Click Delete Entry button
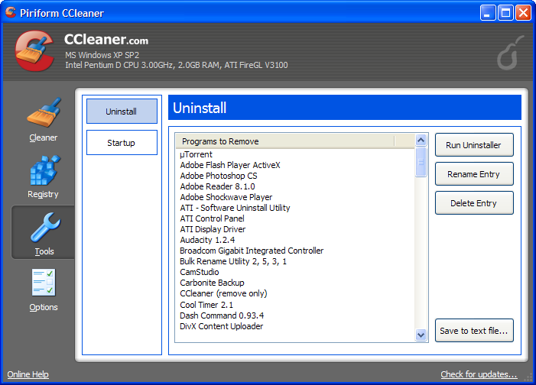The height and width of the screenshot is (385, 536). 474,203
